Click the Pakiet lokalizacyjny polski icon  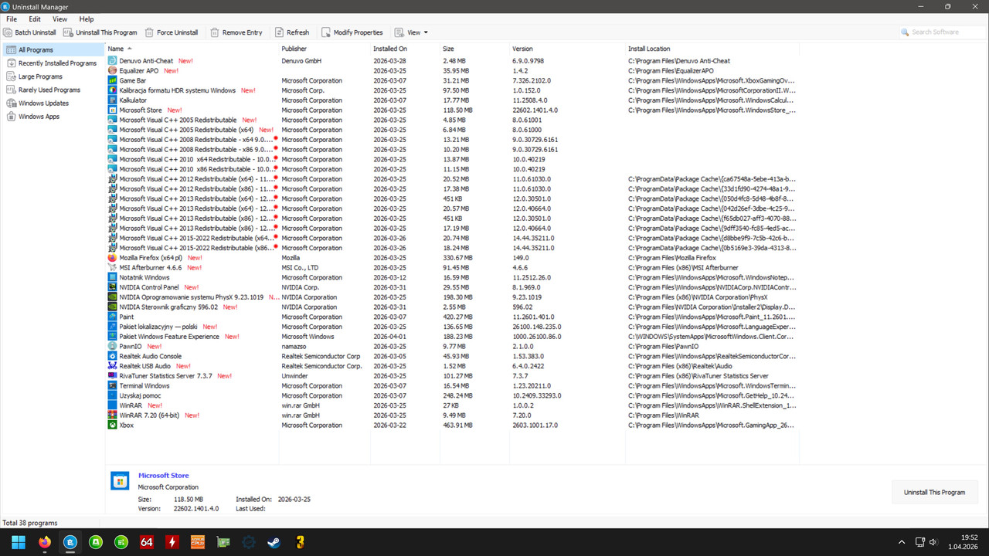pos(113,327)
